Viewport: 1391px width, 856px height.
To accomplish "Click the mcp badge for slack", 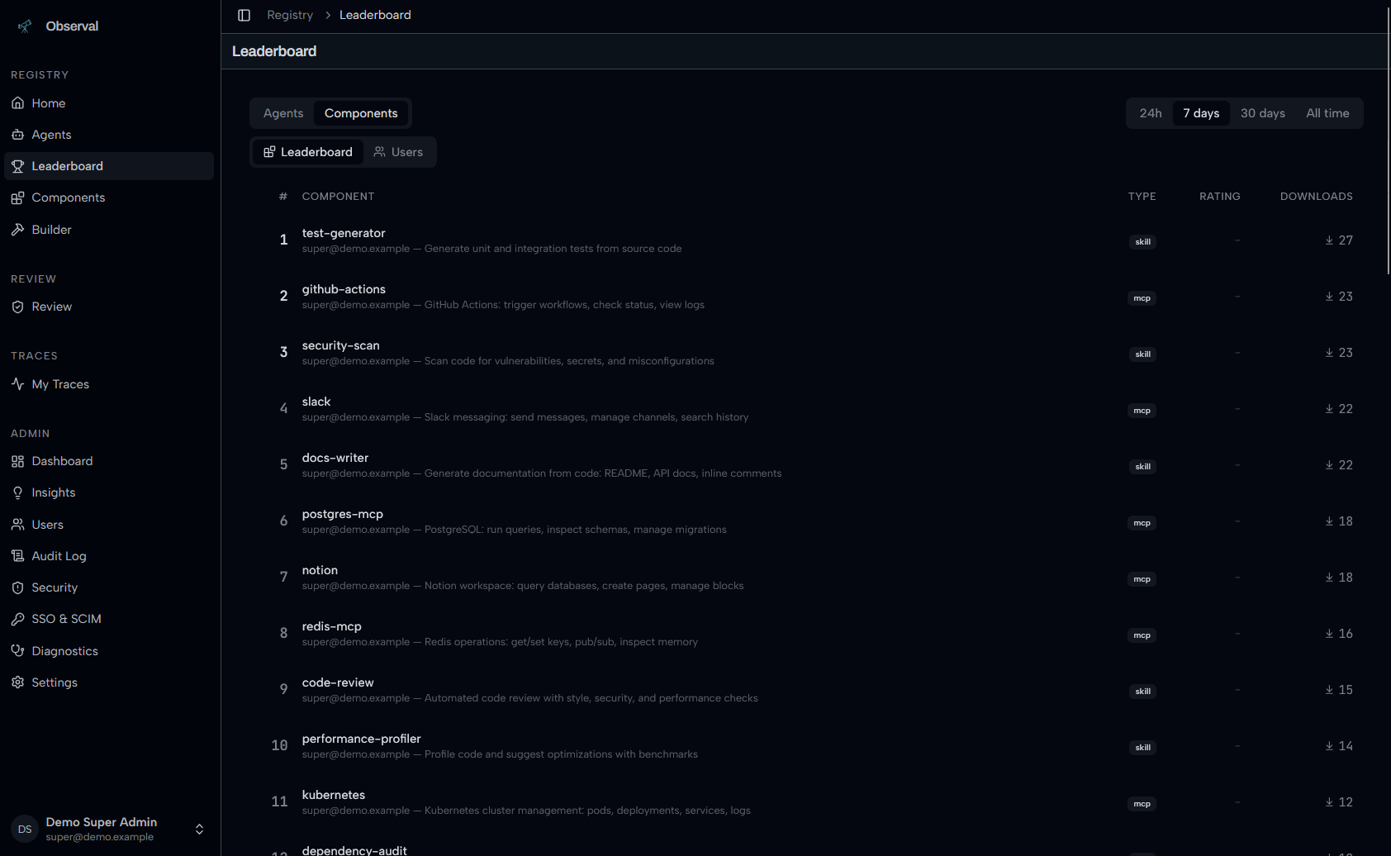I will pos(1142,411).
